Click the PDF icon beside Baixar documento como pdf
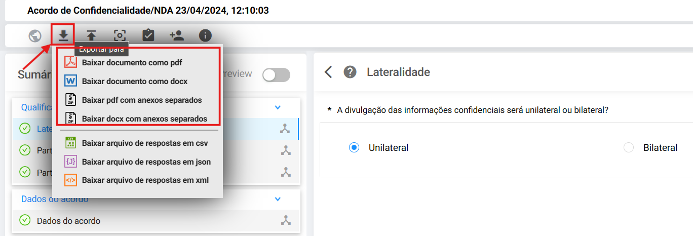The width and height of the screenshot is (693, 236). 70,63
